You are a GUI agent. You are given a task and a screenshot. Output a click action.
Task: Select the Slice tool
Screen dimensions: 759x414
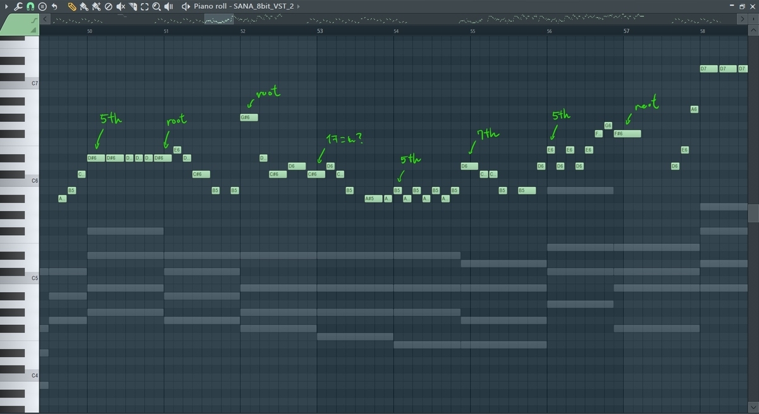132,6
